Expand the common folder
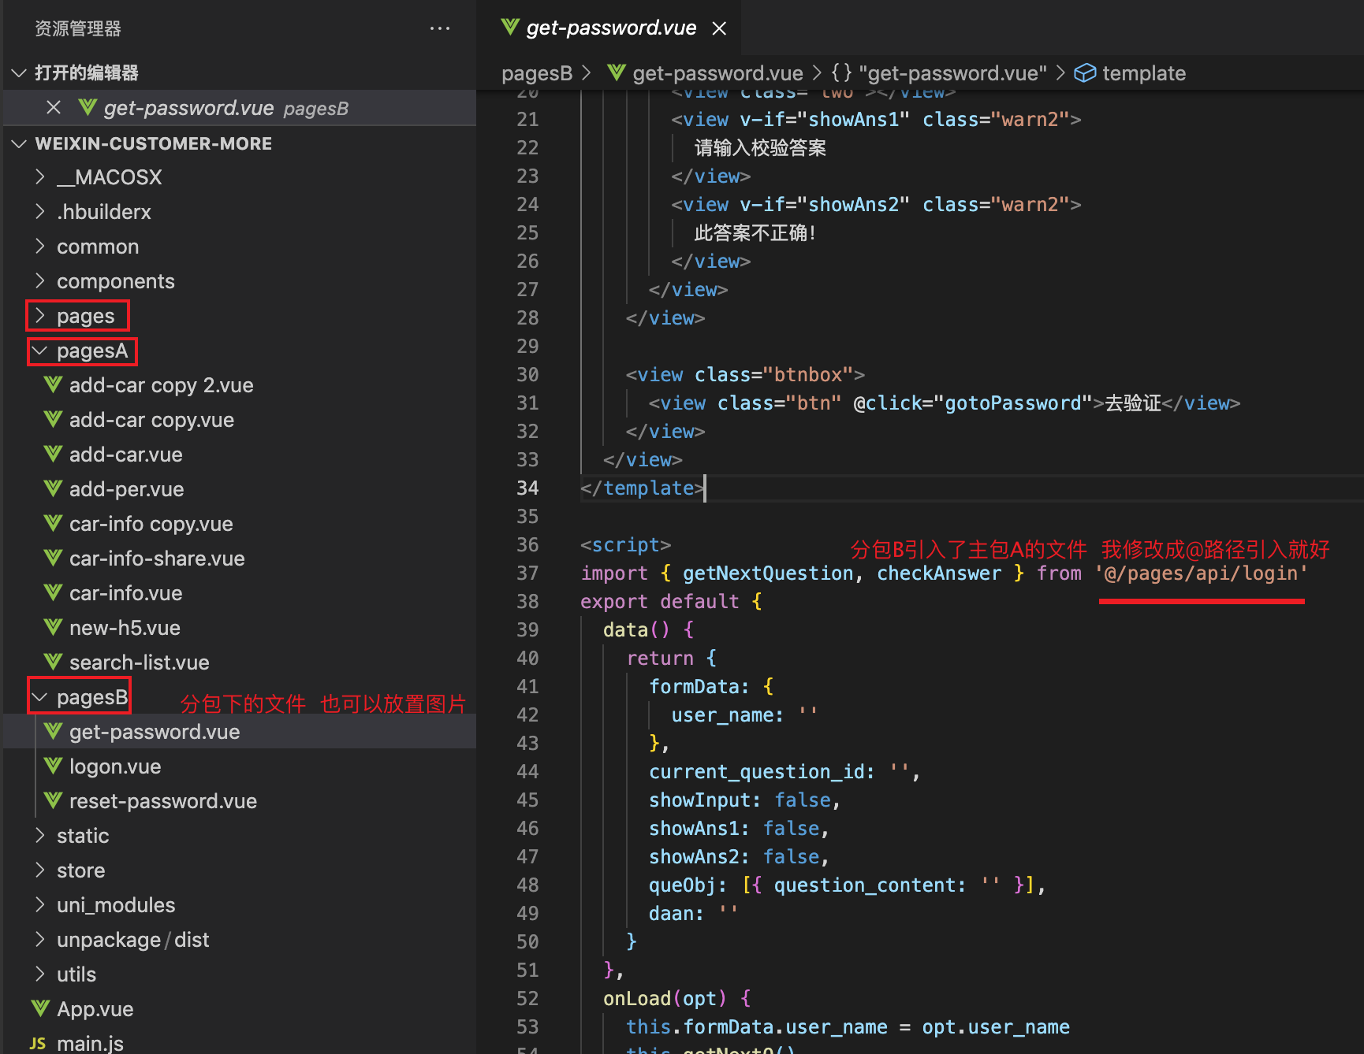The image size is (1364, 1054). coord(40,246)
